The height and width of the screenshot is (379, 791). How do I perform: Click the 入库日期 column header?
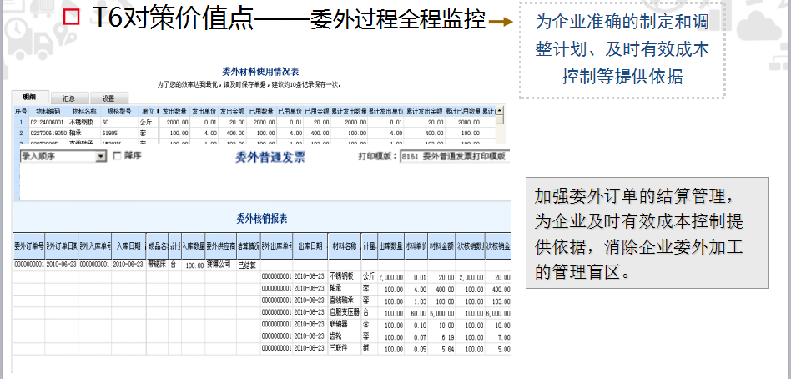tap(128, 246)
